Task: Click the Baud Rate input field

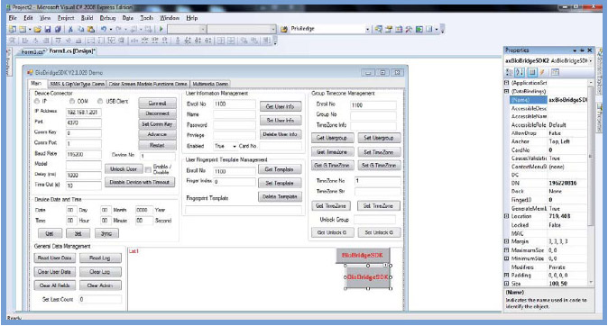Action: pyautogui.click(x=84, y=154)
